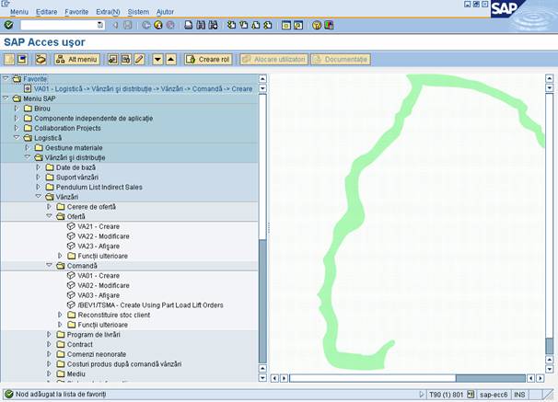Click the system info icon beside T90 (1) 801
The height and width of the screenshot is (402, 558).
(471, 394)
